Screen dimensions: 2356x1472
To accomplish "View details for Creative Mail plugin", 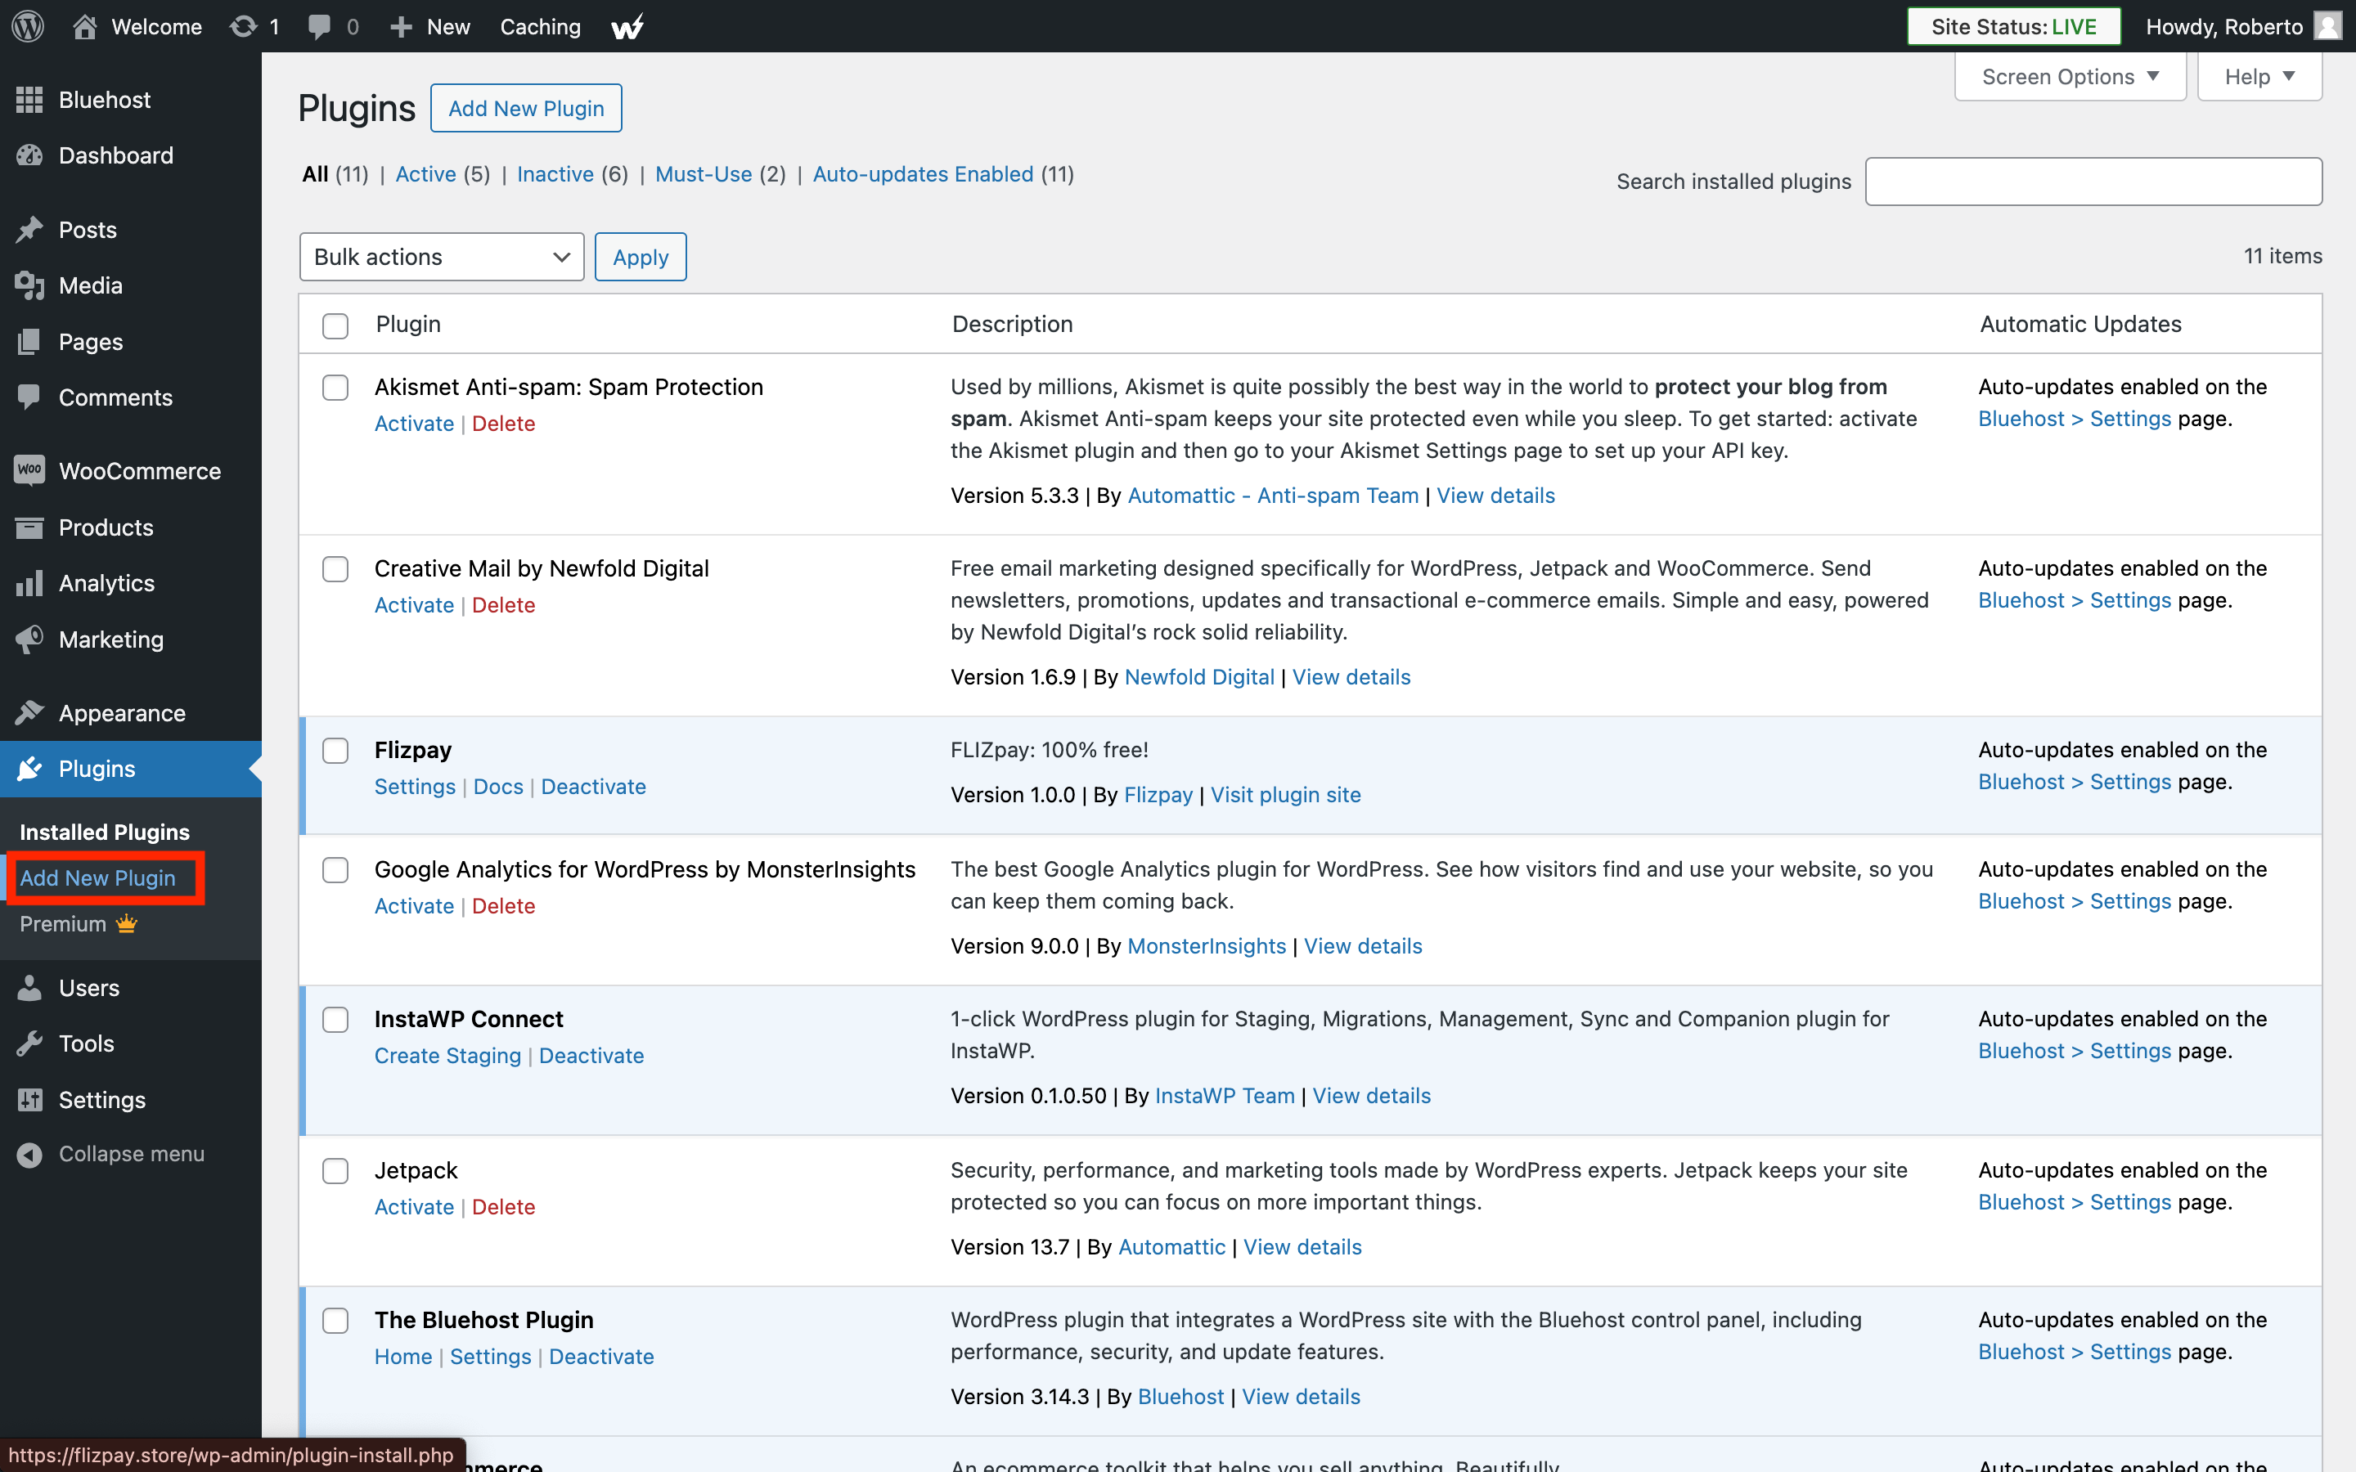I will click(1351, 676).
